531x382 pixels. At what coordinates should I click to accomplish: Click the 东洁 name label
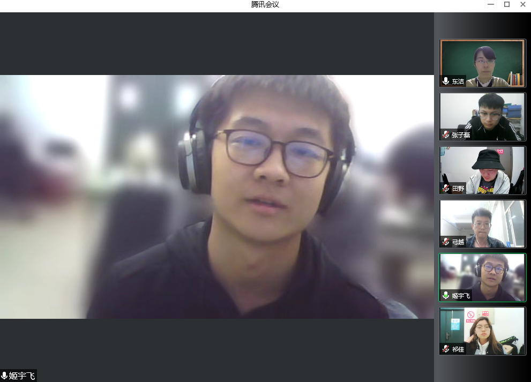point(458,81)
